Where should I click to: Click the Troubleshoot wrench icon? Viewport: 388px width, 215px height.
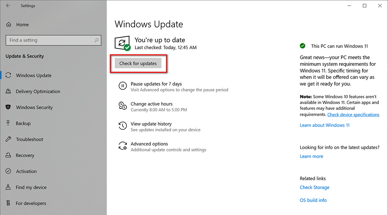coord(8,139)
